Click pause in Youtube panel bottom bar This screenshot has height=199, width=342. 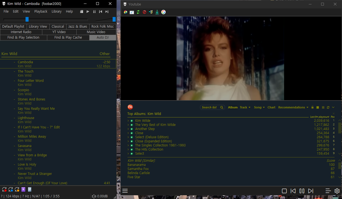click(x=302, y=191)
